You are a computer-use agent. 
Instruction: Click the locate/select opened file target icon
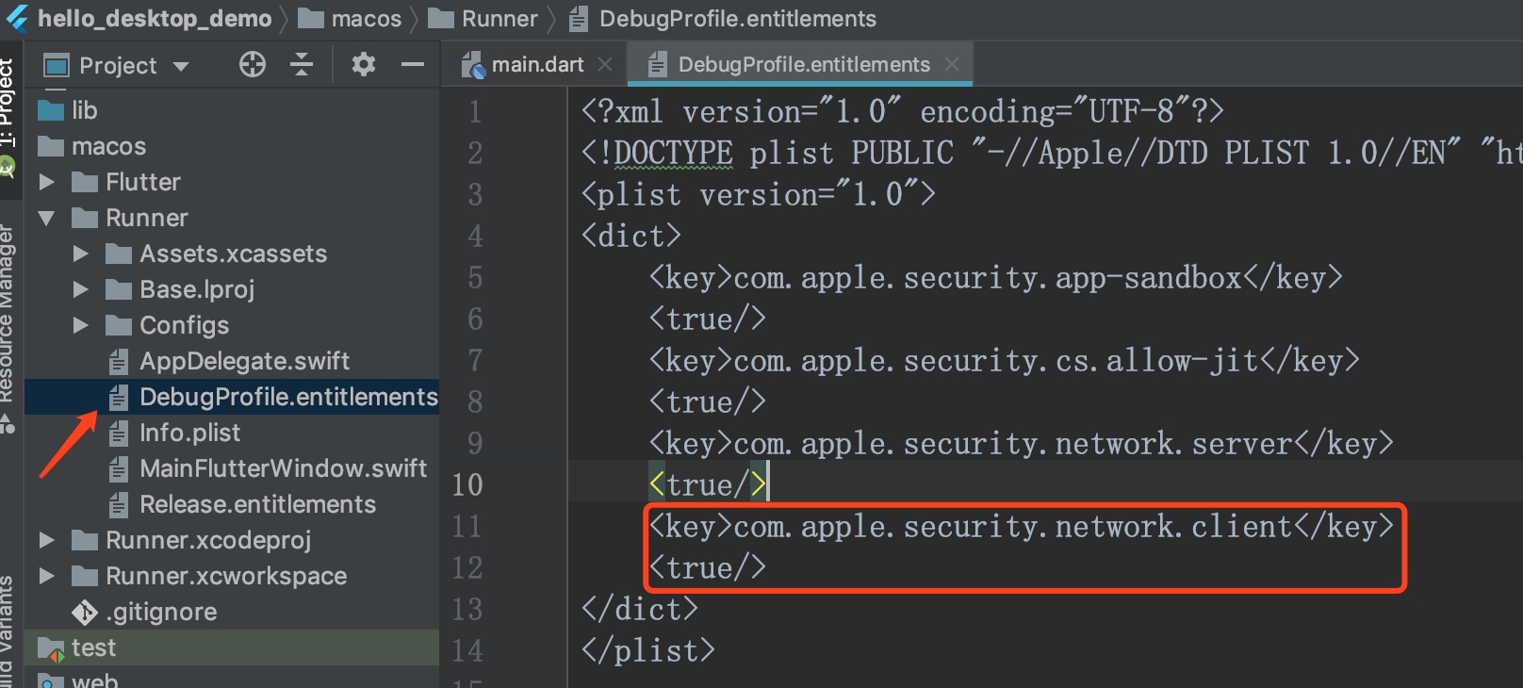click(252, 65)
